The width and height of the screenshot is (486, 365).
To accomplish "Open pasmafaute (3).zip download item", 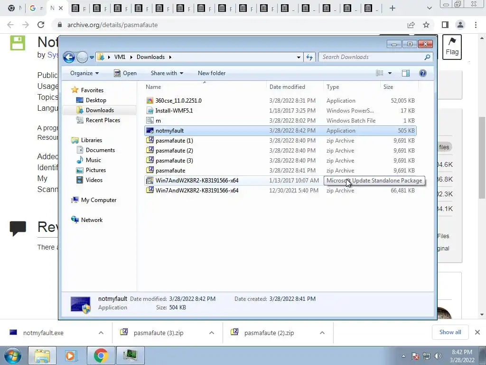I will click(x=159, y=333).
